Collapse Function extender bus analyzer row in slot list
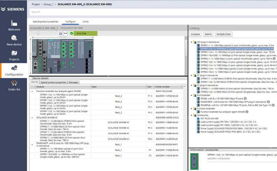 point(32,91)
